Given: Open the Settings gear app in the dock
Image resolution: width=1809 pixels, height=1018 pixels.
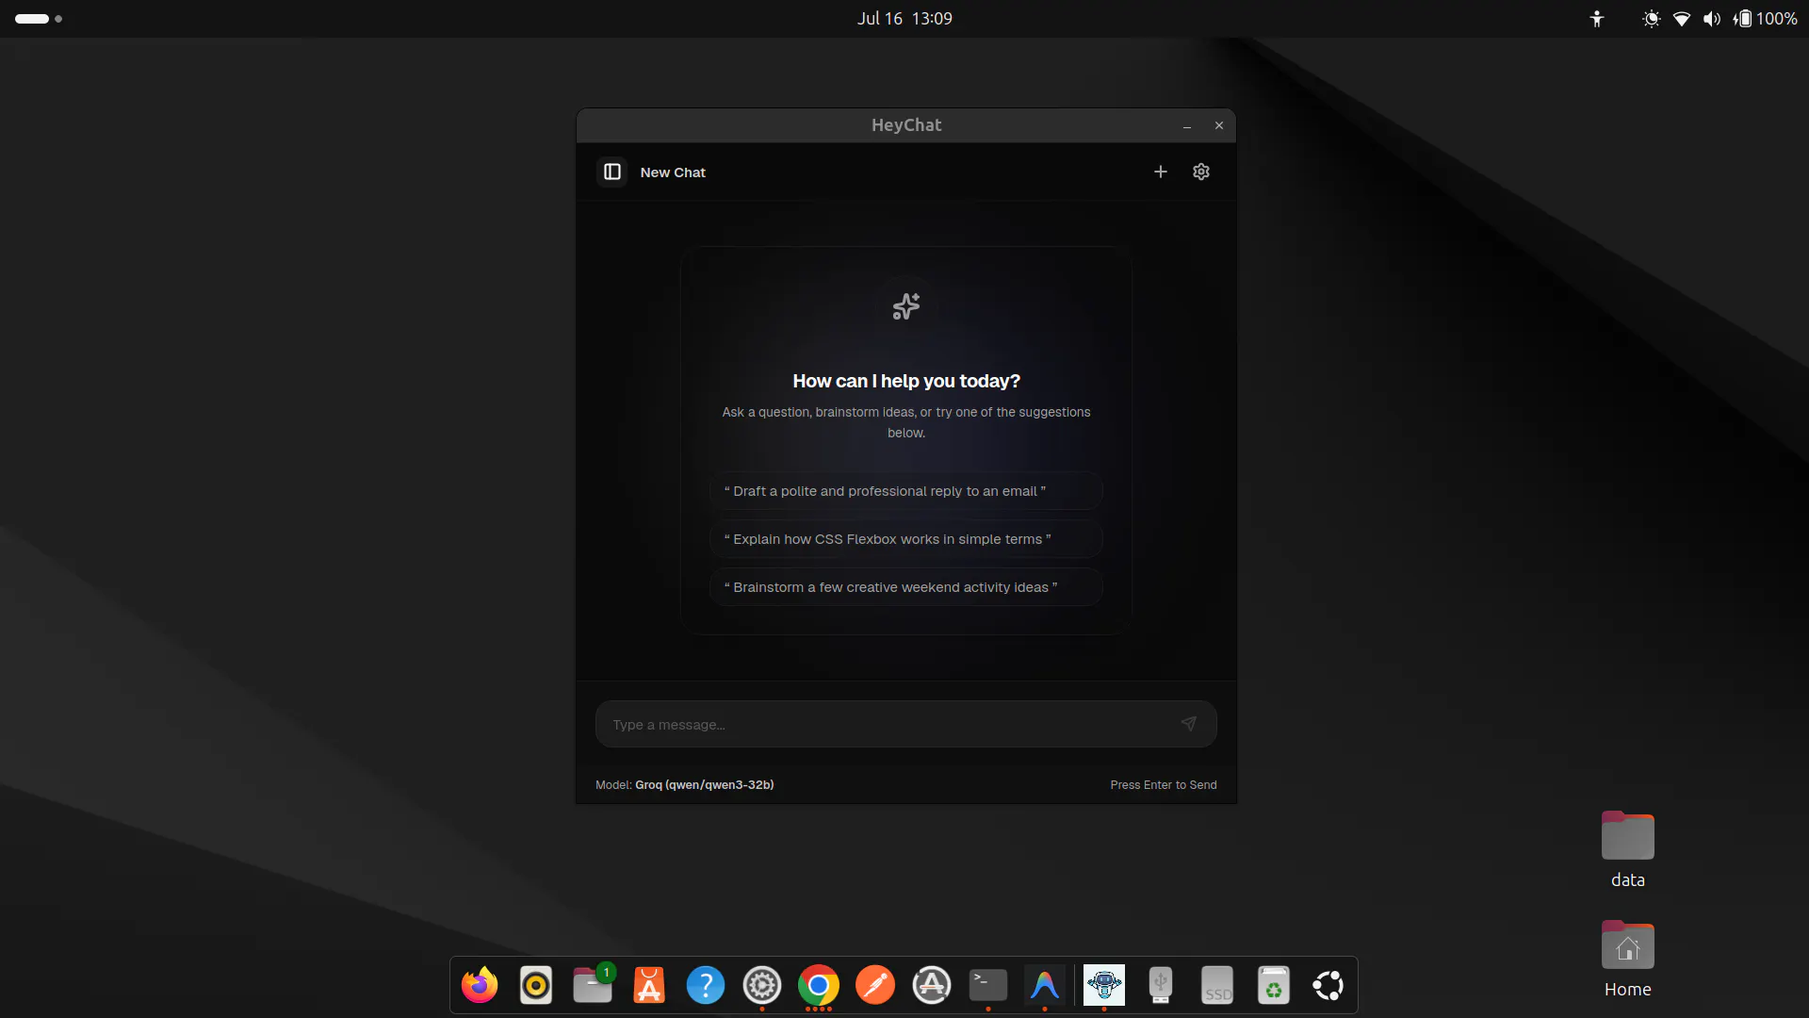Looking at the screenshot, I should tap(762, 986).
